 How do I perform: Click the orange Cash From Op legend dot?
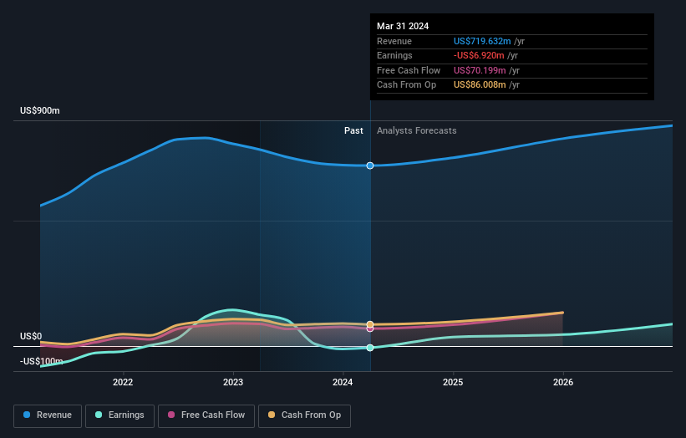pos(272,415)
